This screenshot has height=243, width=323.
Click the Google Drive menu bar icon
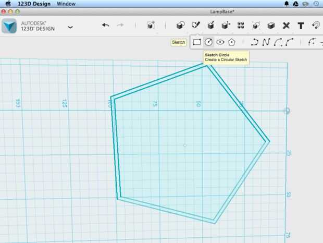point(295,4)
